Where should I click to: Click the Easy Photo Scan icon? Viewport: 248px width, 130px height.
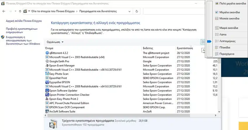click(x=47, y=74)
